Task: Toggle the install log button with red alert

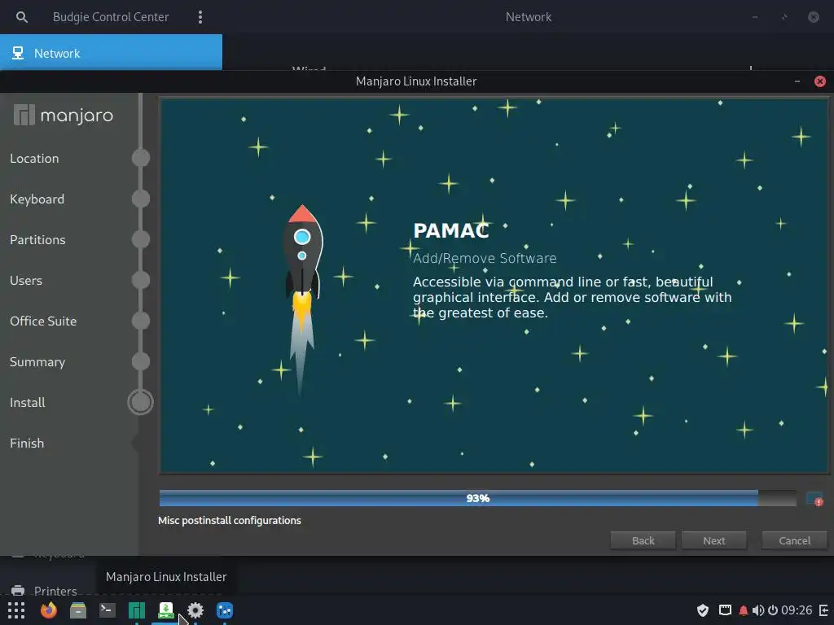Action: point(814,499)
